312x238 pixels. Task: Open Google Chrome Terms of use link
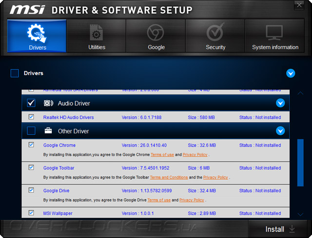(162, 155)
